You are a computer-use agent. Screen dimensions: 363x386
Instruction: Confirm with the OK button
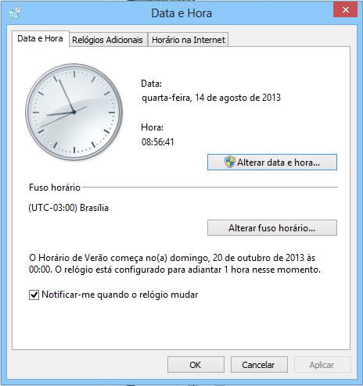click(196, 365)
